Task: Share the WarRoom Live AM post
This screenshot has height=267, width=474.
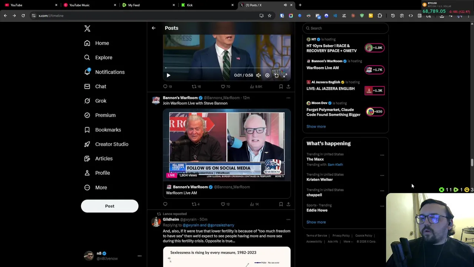Action: point(288,204)
